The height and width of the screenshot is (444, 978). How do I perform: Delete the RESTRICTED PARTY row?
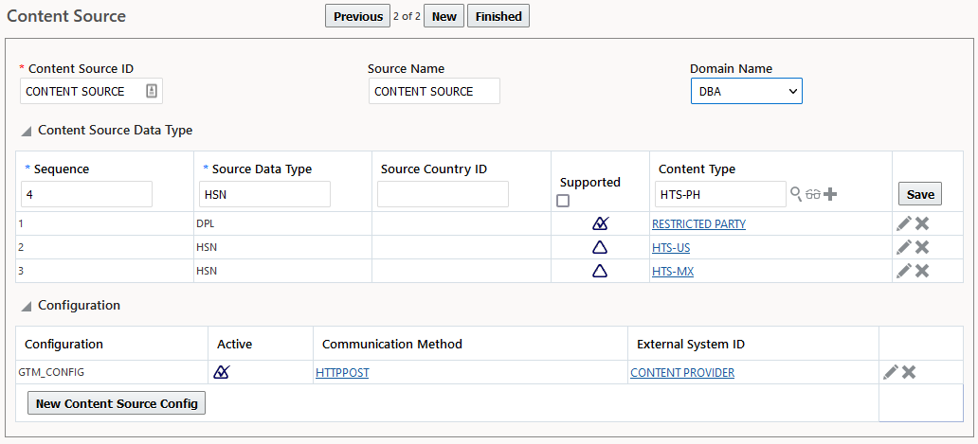coord(922,223)
